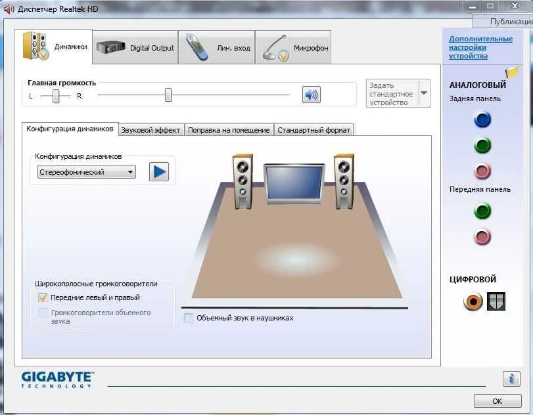The height and width of the screenshot is (415, 533).
Task: Open the Стандартный формат tab
Action: [313, 130]
